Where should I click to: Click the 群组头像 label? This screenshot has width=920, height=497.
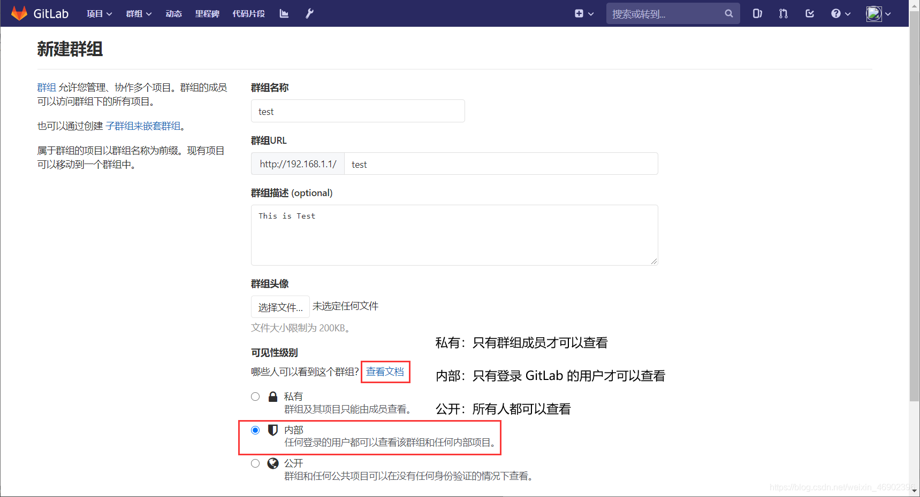pyautogui.click(x=270, y=284)
